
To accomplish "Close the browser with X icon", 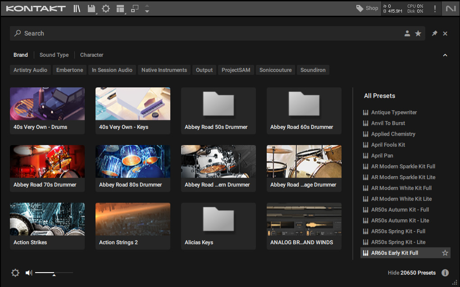I will pyautogui.click(x=445, y=33).
